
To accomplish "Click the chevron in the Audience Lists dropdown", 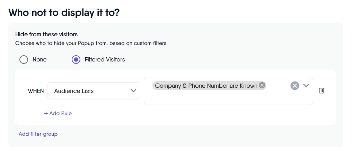I will [x=133, y=91].
